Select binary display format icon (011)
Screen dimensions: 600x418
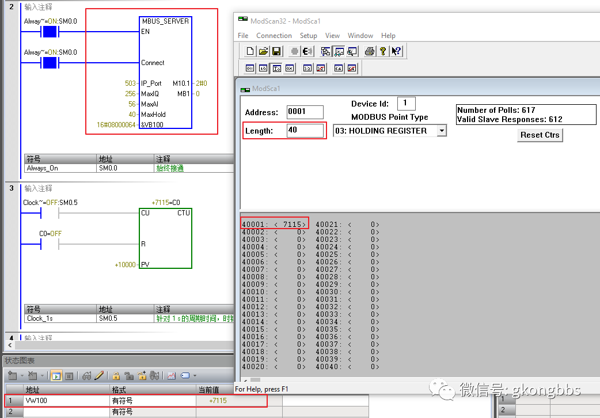[x=250, y=69]
